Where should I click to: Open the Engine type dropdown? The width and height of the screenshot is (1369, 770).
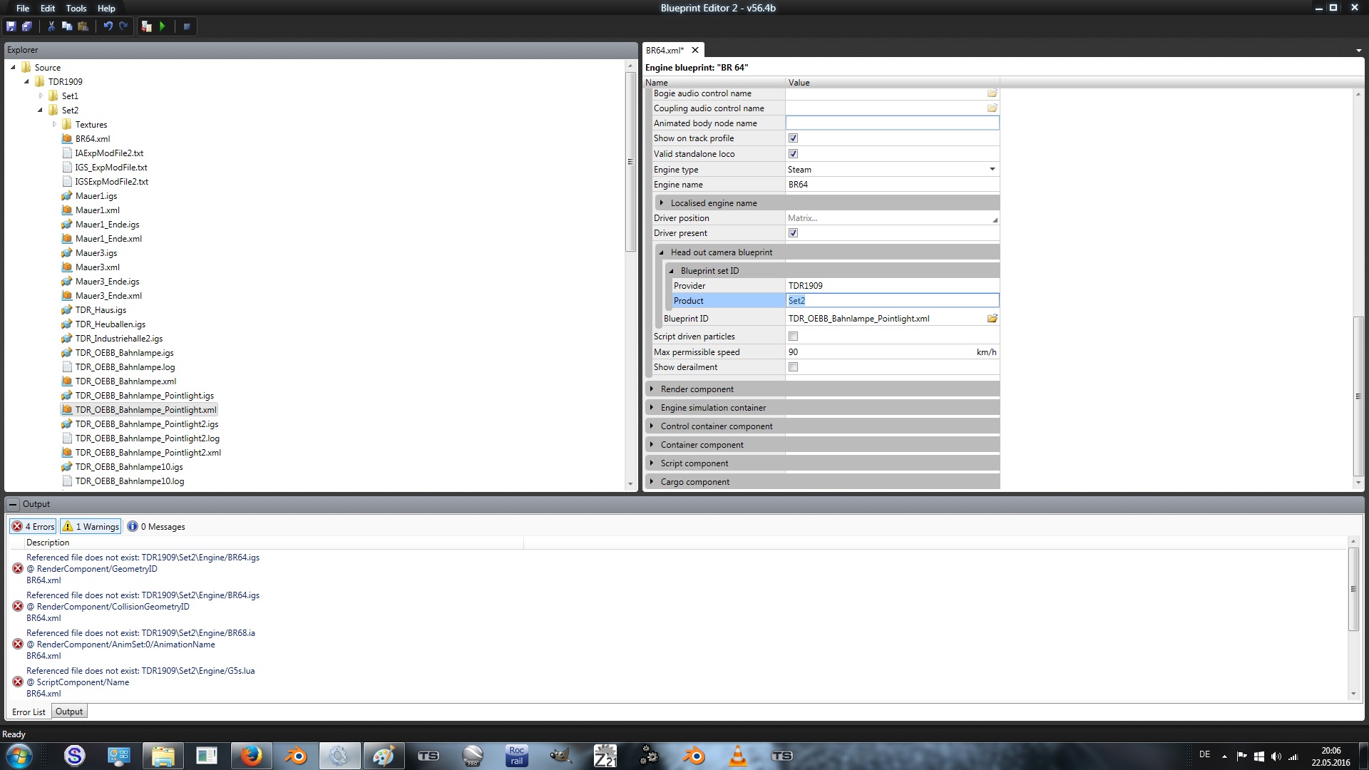(x=992, y=170)
